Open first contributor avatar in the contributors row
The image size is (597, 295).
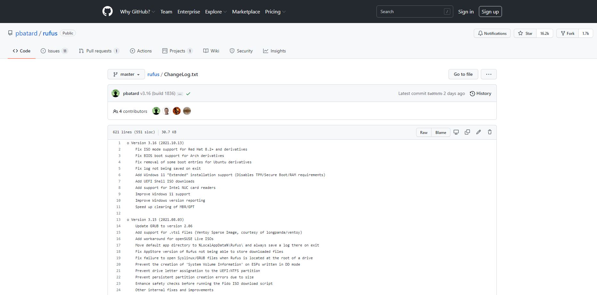click(156, 111)
